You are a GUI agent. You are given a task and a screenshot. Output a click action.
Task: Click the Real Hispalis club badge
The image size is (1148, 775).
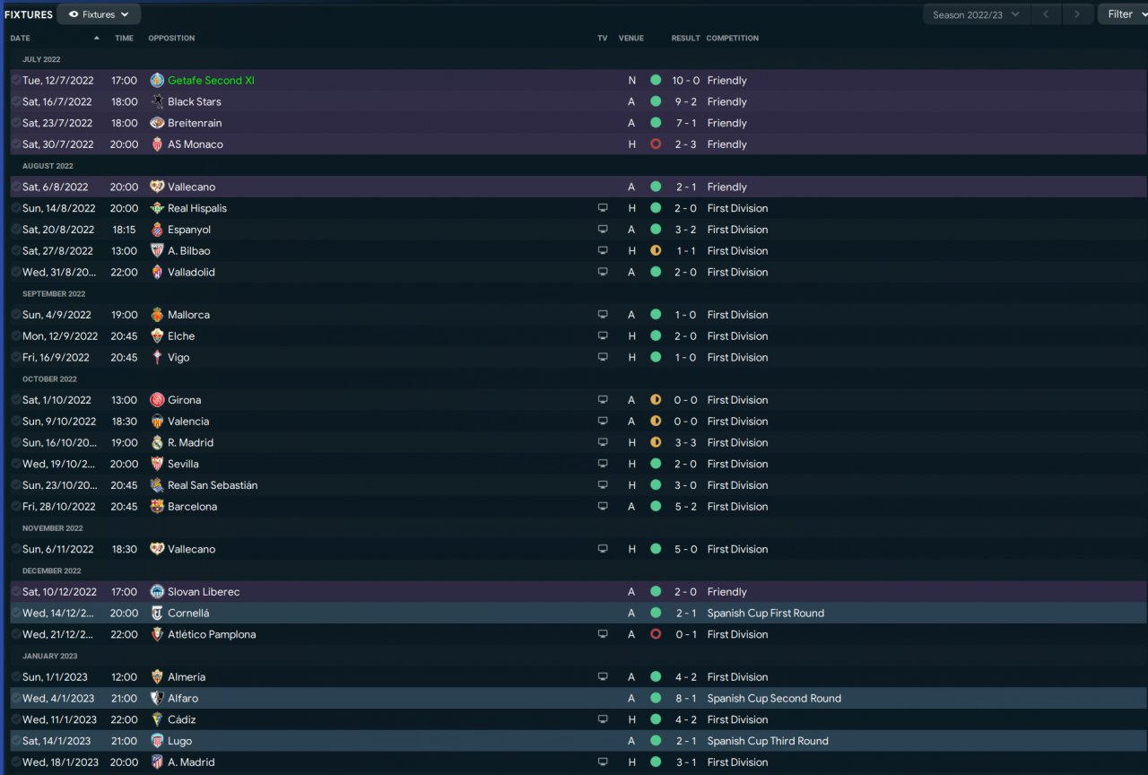[x=157, y=208]
